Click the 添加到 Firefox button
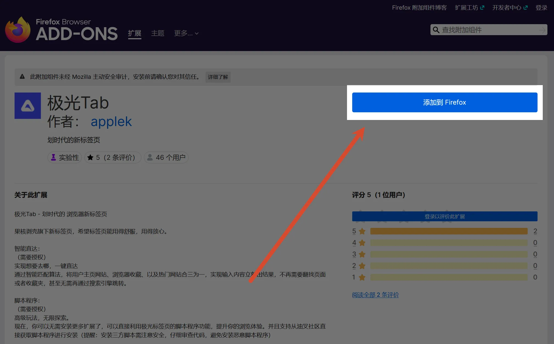Image resolution: width=554 pixels, height=344 pixels. (445, 102)
